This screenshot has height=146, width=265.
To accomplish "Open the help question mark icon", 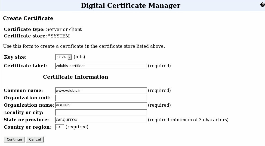I will [263, 5].
